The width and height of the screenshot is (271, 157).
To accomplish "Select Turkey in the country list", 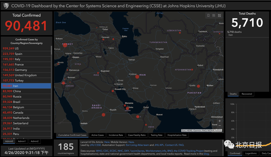I will click(x=26, y=81).
